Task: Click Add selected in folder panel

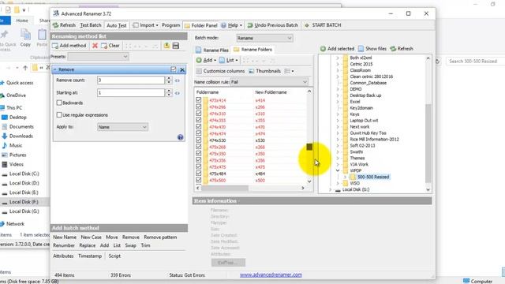Action: [x=337, y=49]
